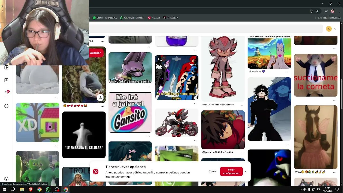Open Brave browser from the taskbar

coord(31,190)
